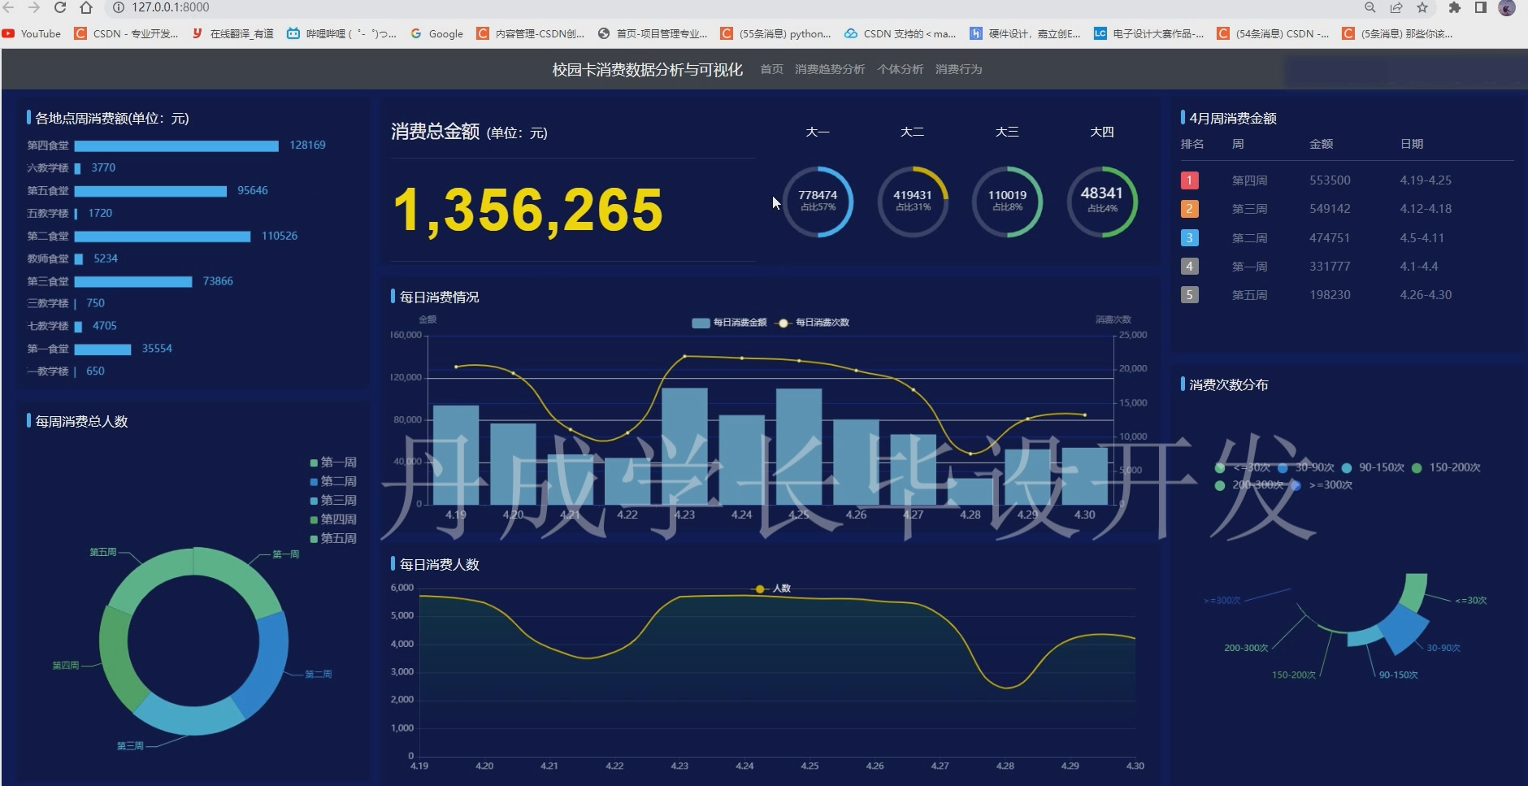Viewport: 1528px width, 786px height.
Task: Hide the 第一周 legend entry
Action: 333,462
